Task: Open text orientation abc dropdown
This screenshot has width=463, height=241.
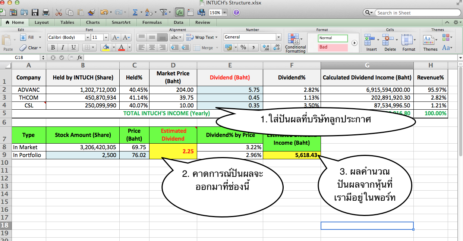Action: click(x=176, y=37)
